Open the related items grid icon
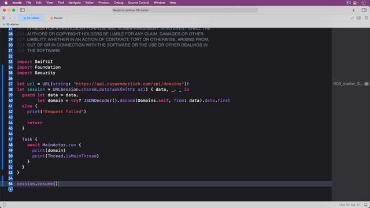The height and width of the screenshot is (208, 370). [3, 18]
